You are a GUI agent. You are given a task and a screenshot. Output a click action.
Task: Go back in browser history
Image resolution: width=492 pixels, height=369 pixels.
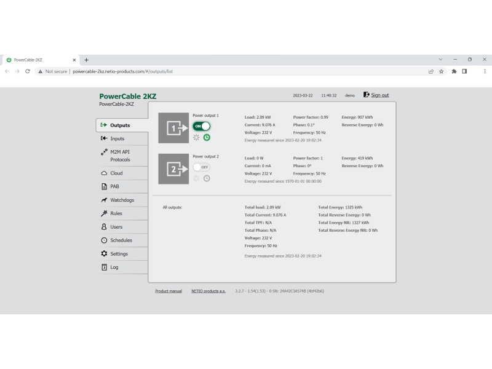point(7,71)
